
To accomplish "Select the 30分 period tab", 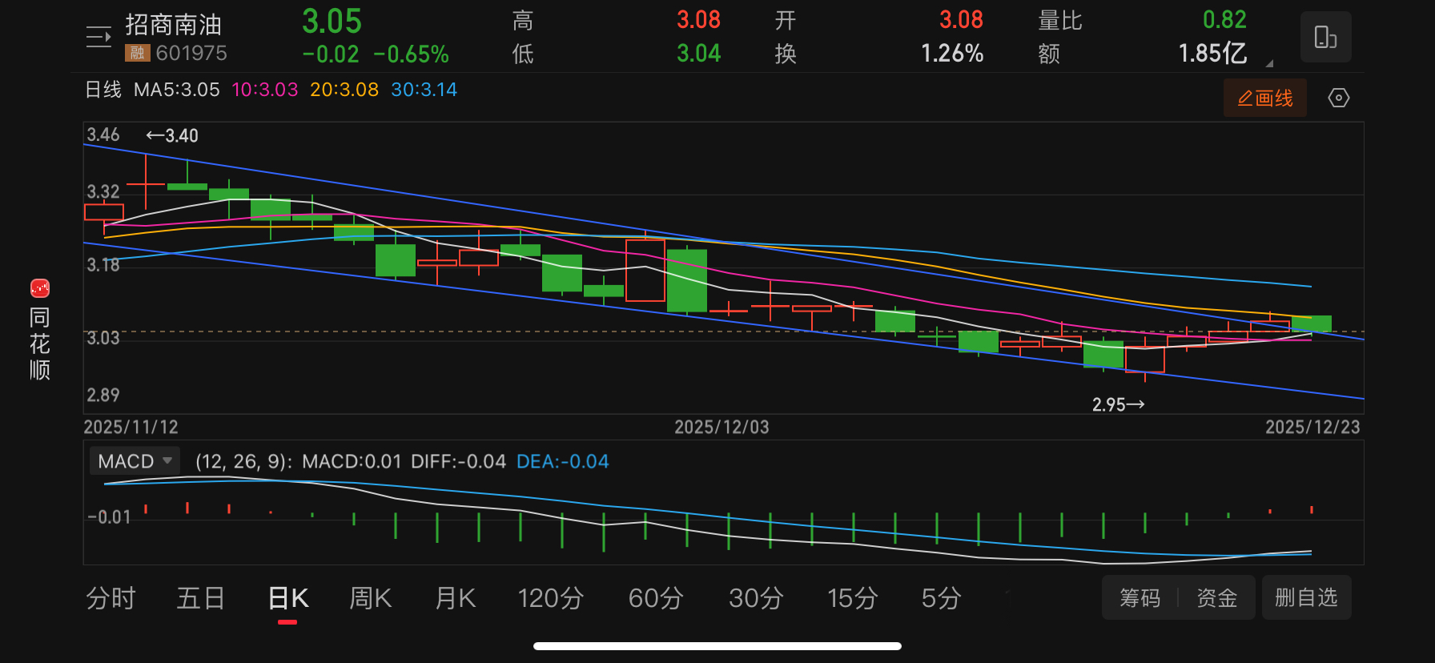I will [x=755, y=598].
